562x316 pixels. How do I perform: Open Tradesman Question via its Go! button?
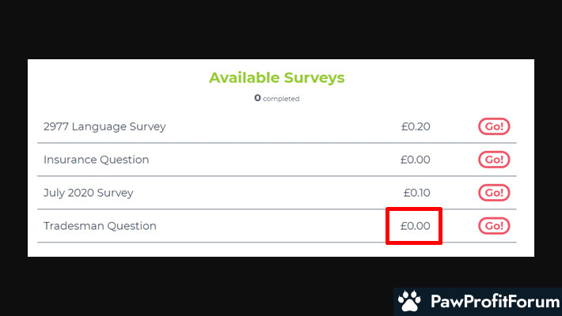(494, 226)
